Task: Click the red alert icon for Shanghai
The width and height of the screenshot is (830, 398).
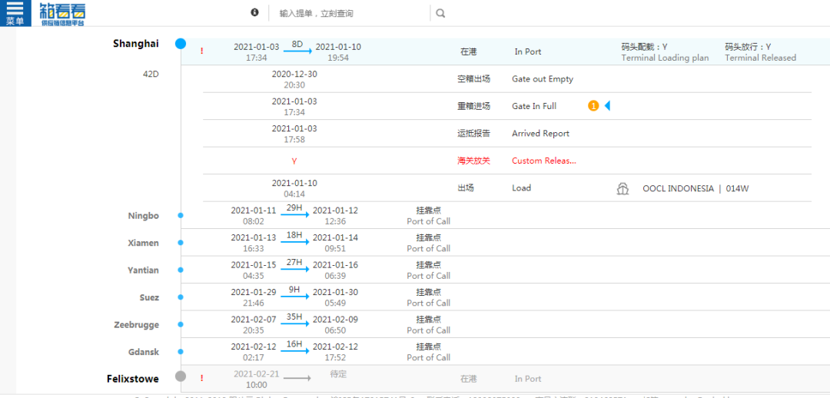Action: coord(202,51)
